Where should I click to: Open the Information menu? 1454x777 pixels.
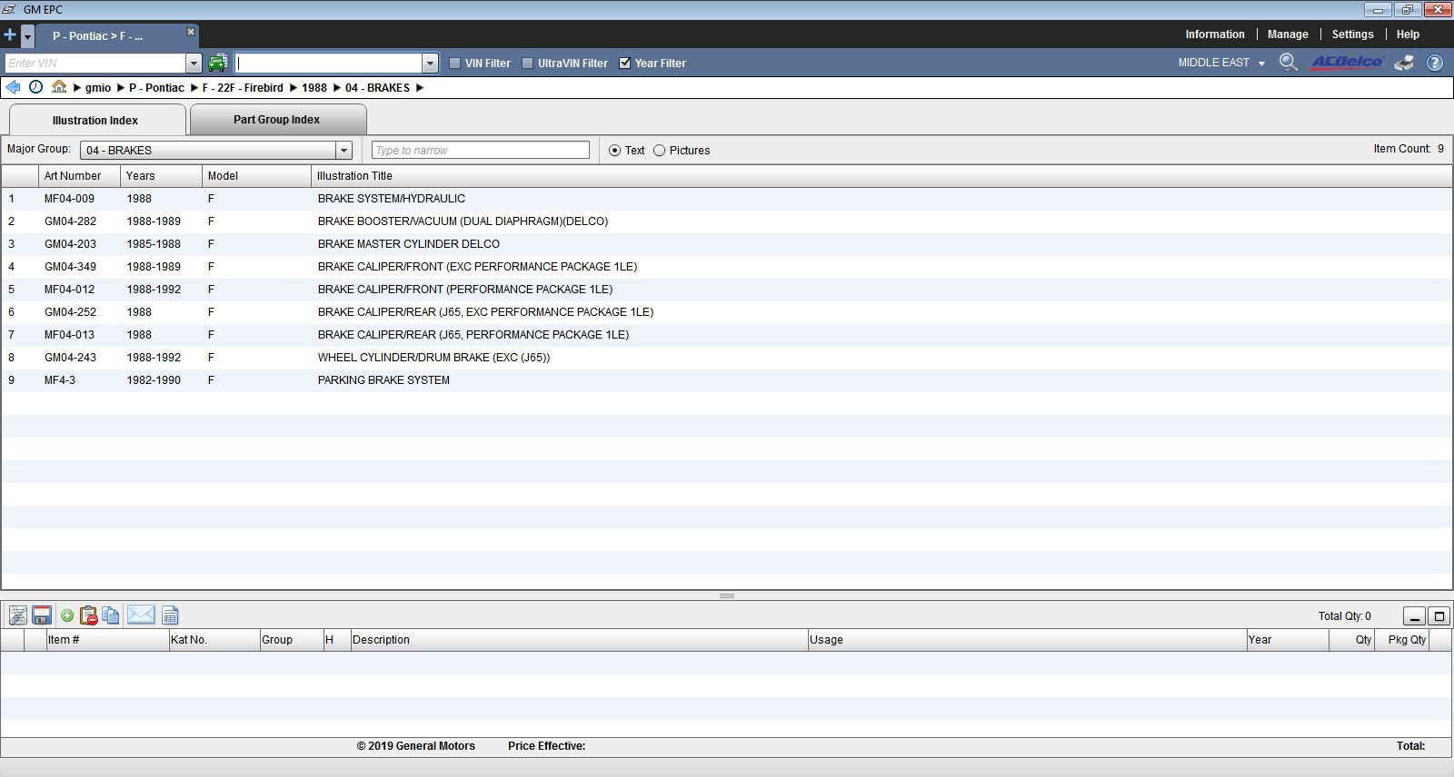(x=1215, y=34)
